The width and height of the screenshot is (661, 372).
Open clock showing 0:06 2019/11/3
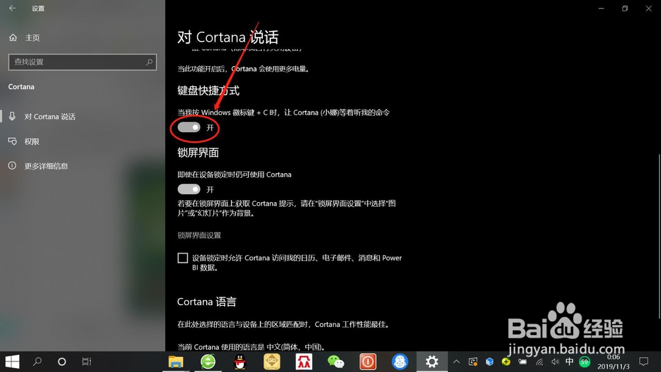[x=613, y=362]
